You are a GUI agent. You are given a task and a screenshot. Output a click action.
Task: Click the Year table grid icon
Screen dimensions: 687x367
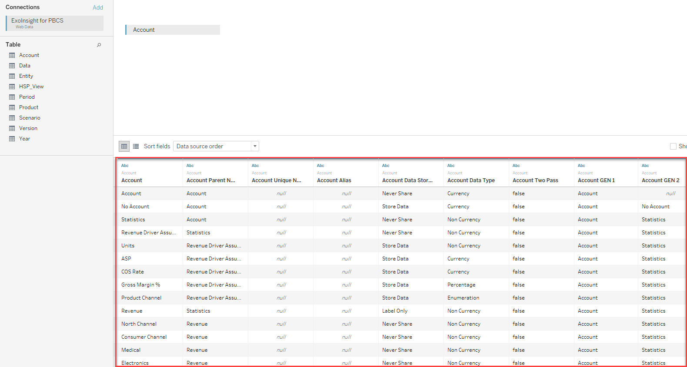coord(12,139)
